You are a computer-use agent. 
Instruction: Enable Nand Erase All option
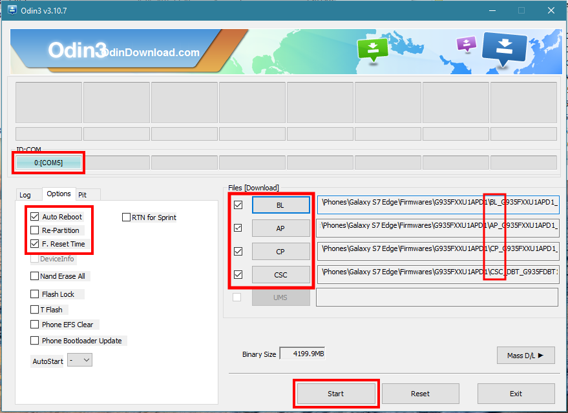tap(35, 276)
